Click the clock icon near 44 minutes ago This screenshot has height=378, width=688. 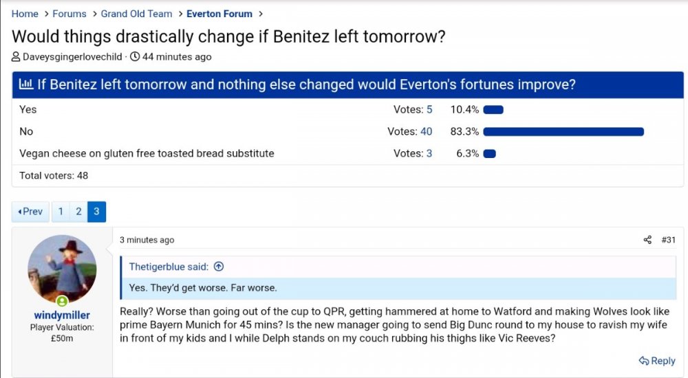pyautogui.click(x=135, y=57)
